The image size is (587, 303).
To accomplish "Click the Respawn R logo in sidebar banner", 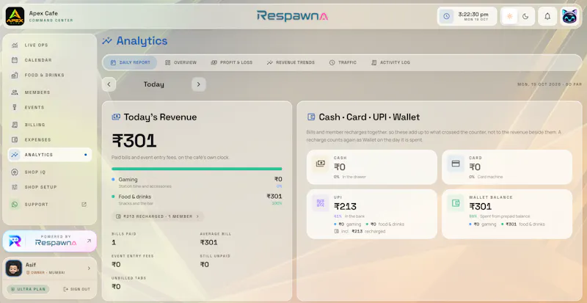I will pyautogui.click(x=15, y=241).
